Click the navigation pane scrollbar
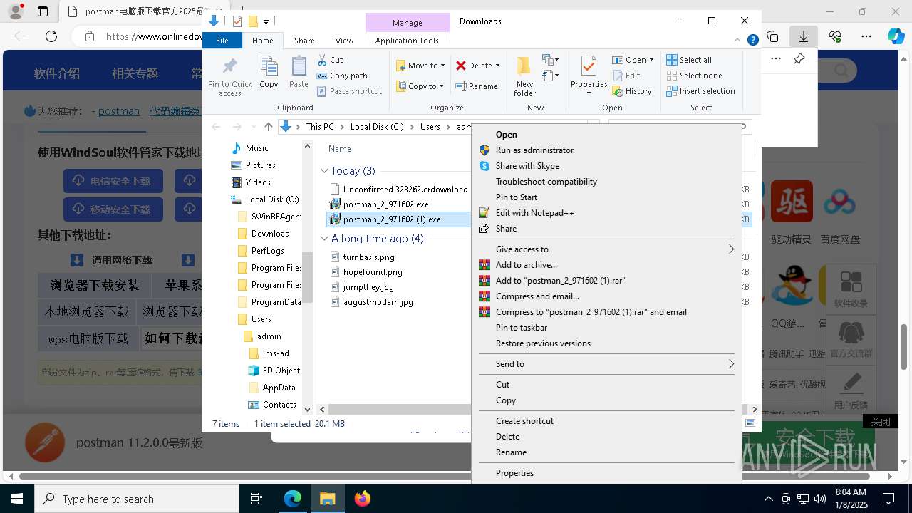Image resolution: width=912 pixels, height=513 pixels. [x=308, y=277]
